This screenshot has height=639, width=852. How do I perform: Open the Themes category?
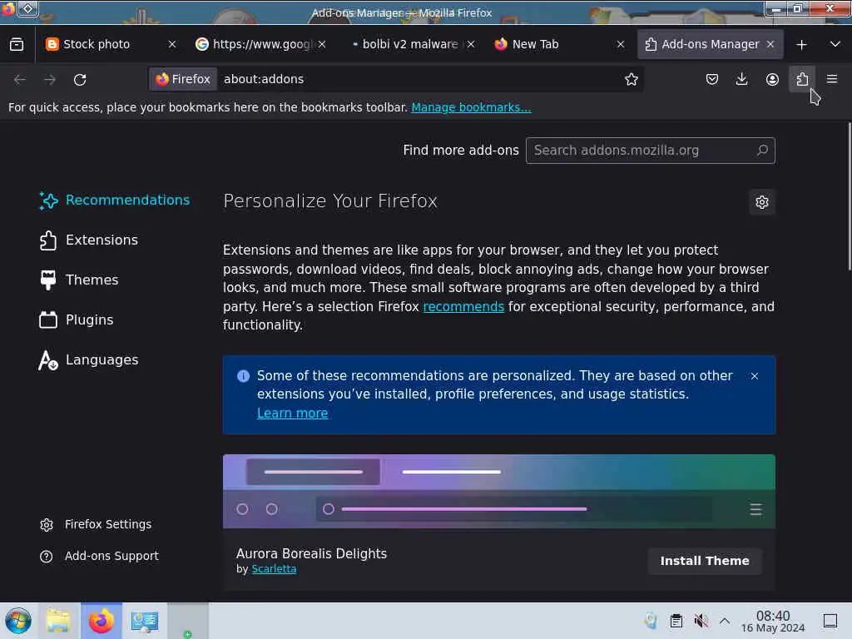point(79,280)
